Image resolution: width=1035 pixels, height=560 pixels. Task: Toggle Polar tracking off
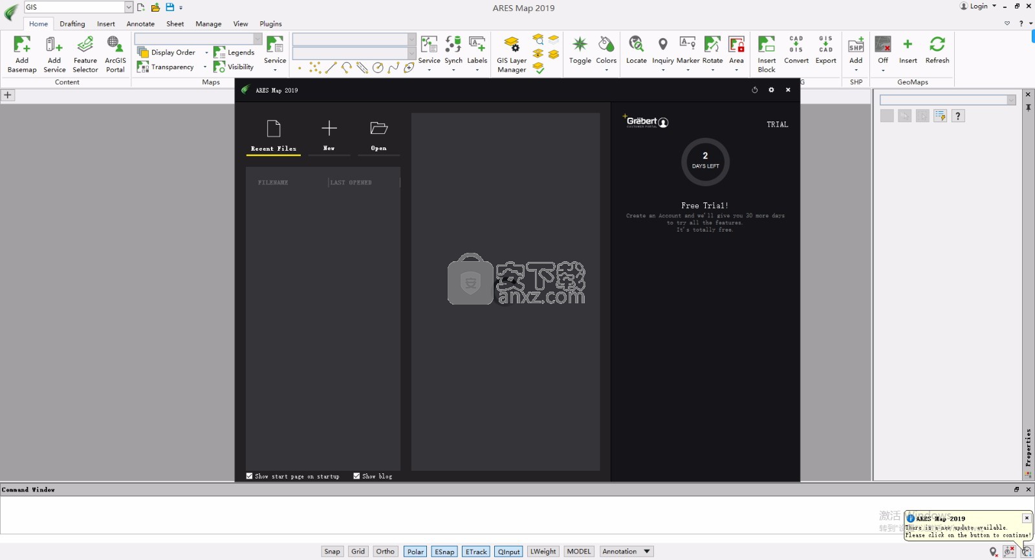[415, 552]
